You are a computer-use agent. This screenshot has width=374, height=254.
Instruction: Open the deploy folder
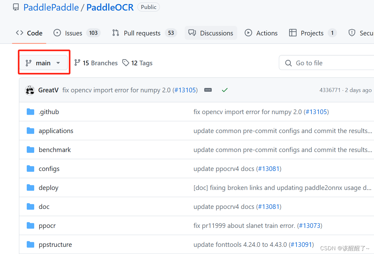pos(48,188)
